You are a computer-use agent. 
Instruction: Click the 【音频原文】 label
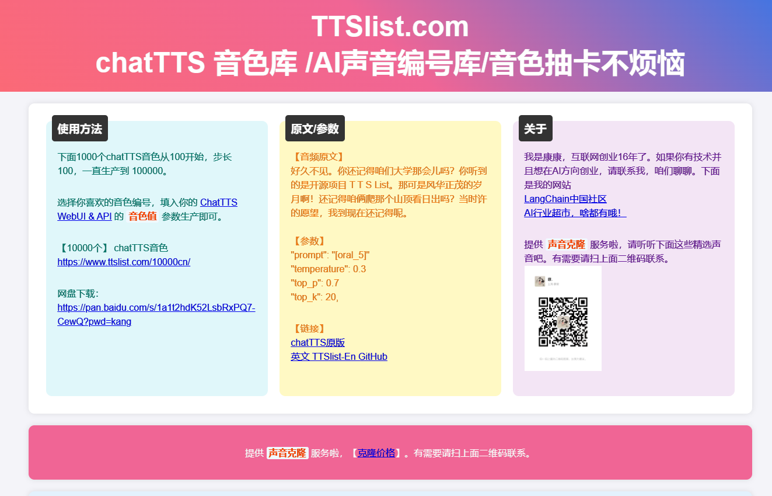pyautogui.click(x=317, y=157)
